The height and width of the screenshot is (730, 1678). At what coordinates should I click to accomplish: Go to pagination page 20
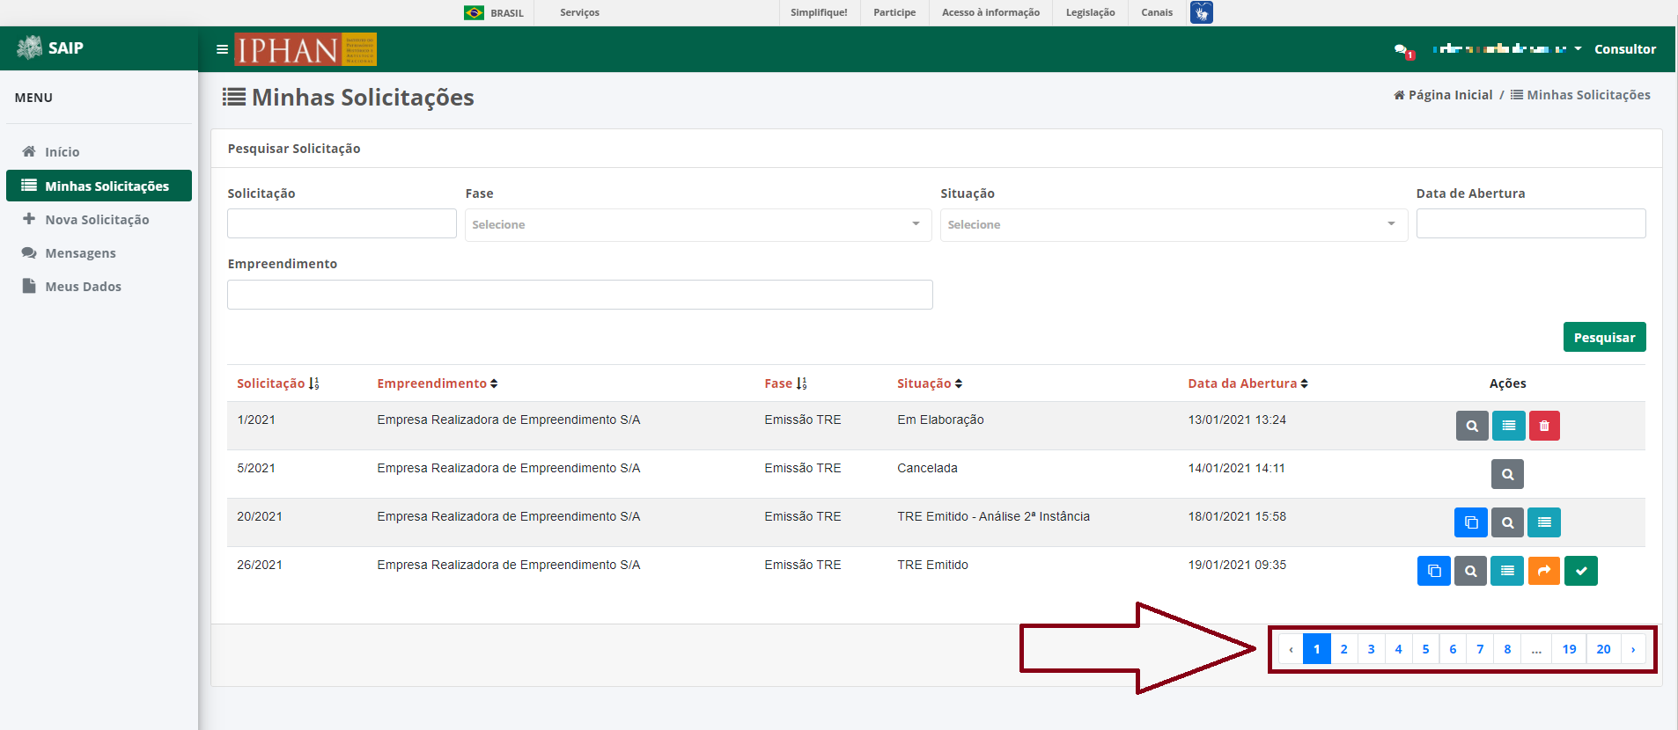pos(1603,649)
